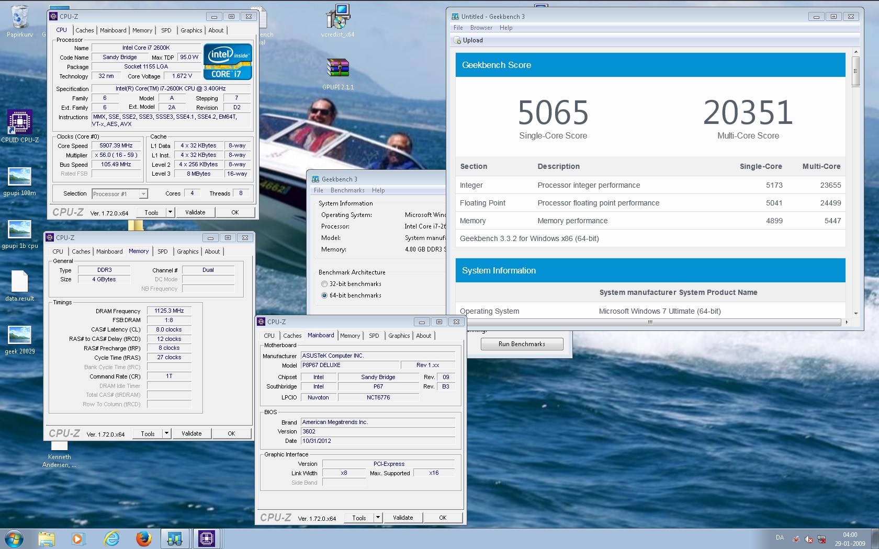
Task: Click the Memory row in results table
Action: point(650,221)
